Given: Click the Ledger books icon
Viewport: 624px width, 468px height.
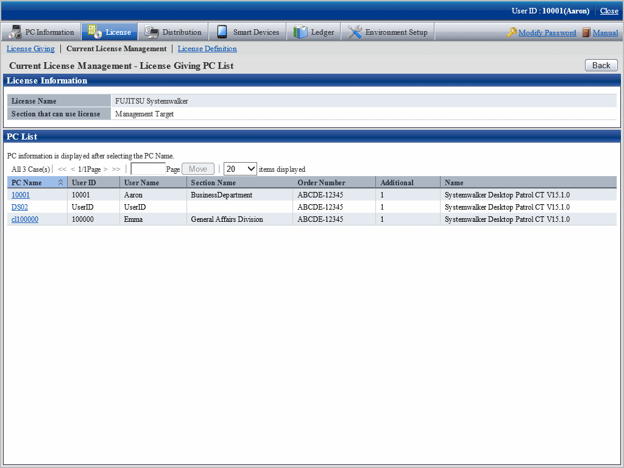Looking at the screenshot, I should click(x=300, y=32).
